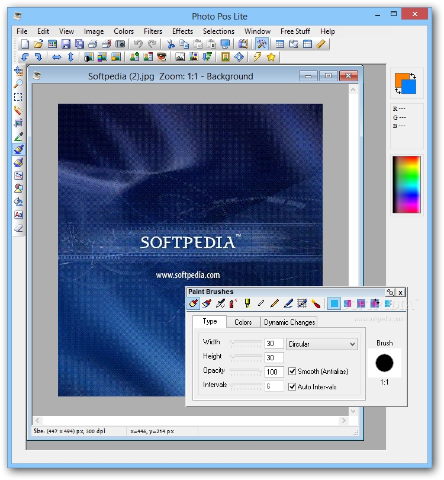Undo the last action with the undo arrow
The image size is (444, 480).
pos(138,44)
